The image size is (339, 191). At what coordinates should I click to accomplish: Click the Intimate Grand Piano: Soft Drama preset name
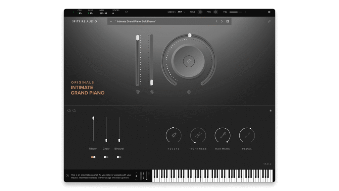click(x=136, y=22)
